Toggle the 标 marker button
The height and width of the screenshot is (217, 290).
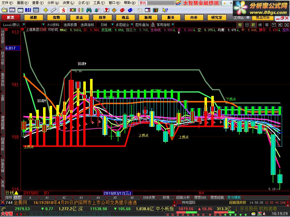[x=240, y=25]
